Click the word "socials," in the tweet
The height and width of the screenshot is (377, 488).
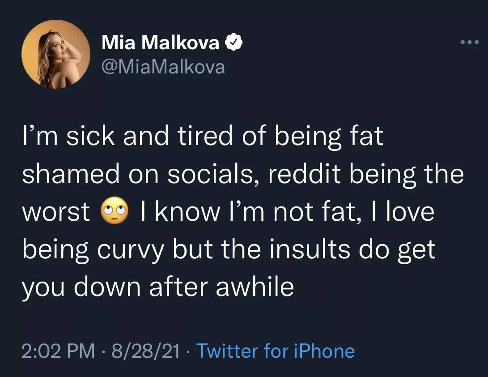coord(214,174)
